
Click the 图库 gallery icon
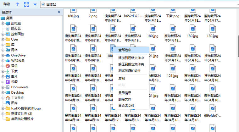coord(8,103)
